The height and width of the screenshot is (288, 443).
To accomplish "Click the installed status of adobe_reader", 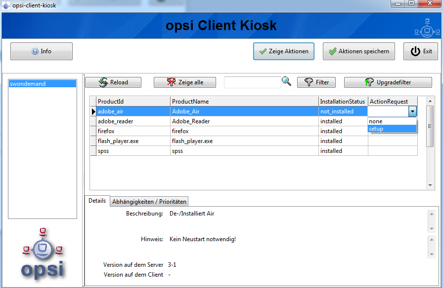I will pyautogui.click(x=343, y=121).
